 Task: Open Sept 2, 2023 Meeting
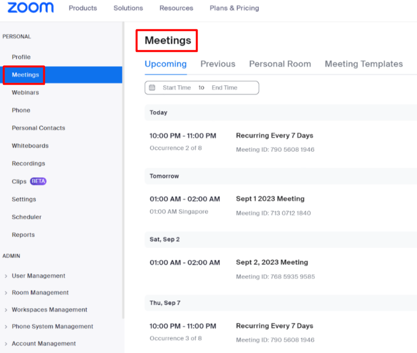click(x=272, y=262)
